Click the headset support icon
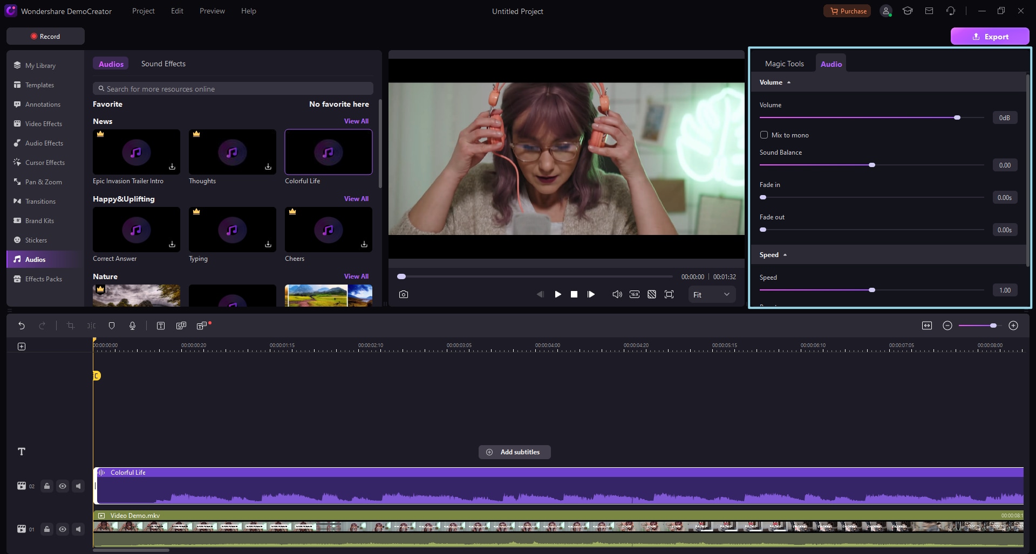 tap(951, 11)
